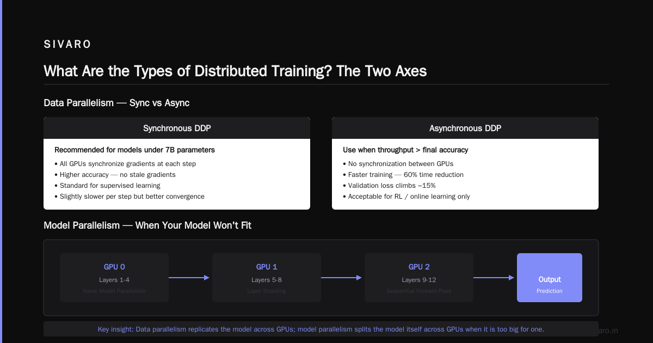
Task: Click 'Acceptable for RL / online learning only'
Action: (x=406, y=196)
